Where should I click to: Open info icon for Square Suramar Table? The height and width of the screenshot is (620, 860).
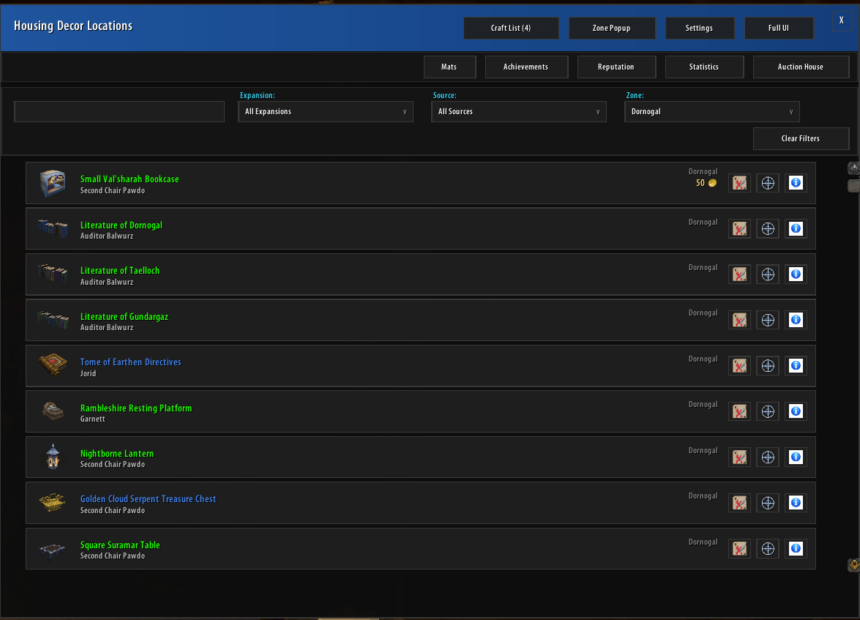(796, 548)
